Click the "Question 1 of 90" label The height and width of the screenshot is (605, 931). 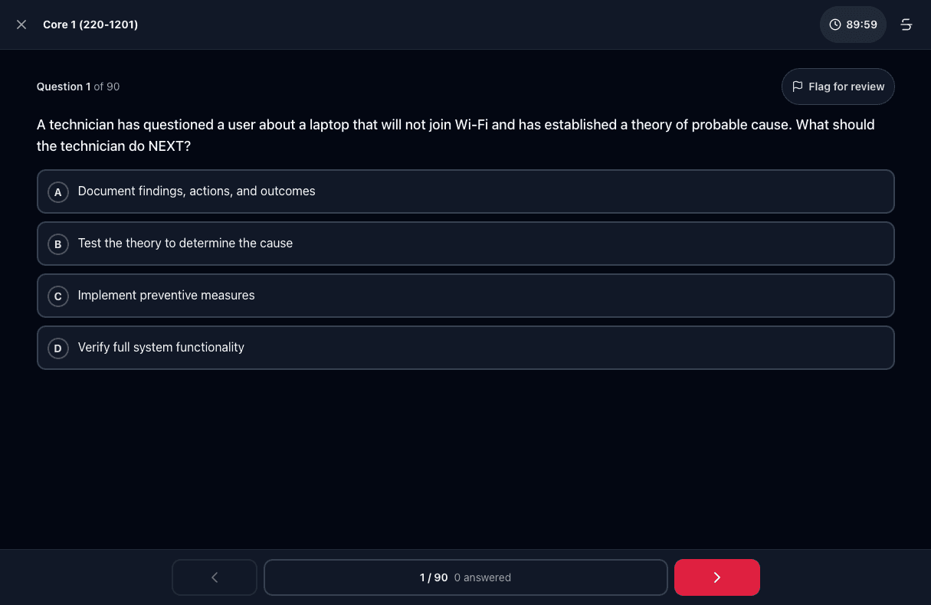[78, 87]
